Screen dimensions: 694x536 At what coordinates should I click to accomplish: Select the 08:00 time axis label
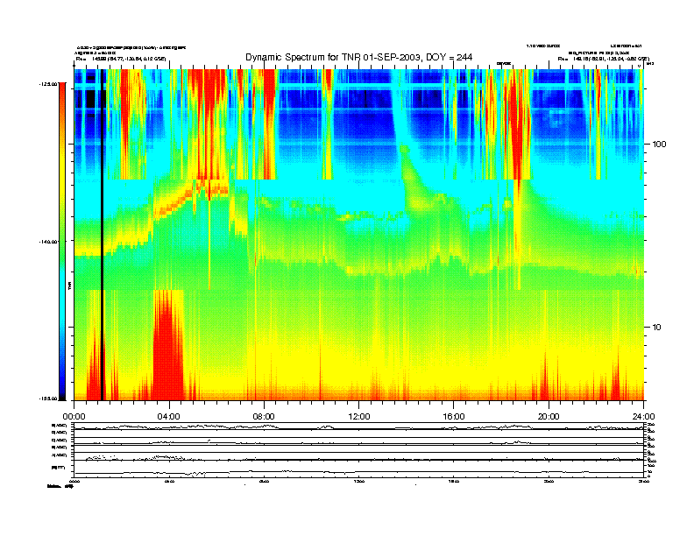tap(264, 417)
